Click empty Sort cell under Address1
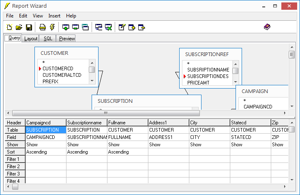300x195 pixels. [x=169, y=152]
